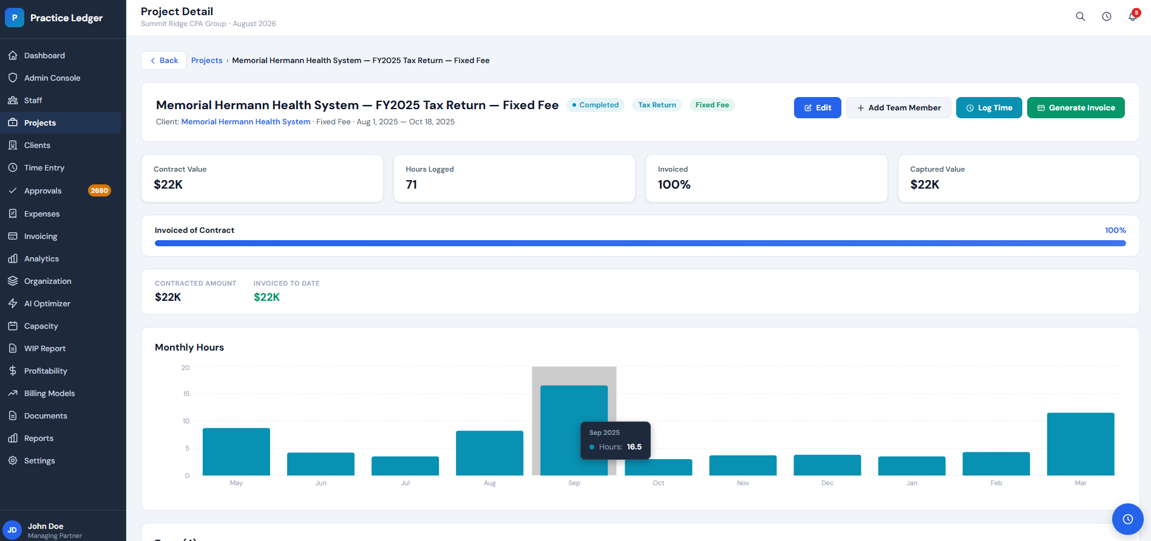The image size is (1151, 541).
Task: Click the Mar bar in Monthly Hours
Action: tap(1081, 444)
